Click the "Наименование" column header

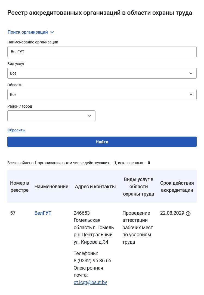(51, 187)
